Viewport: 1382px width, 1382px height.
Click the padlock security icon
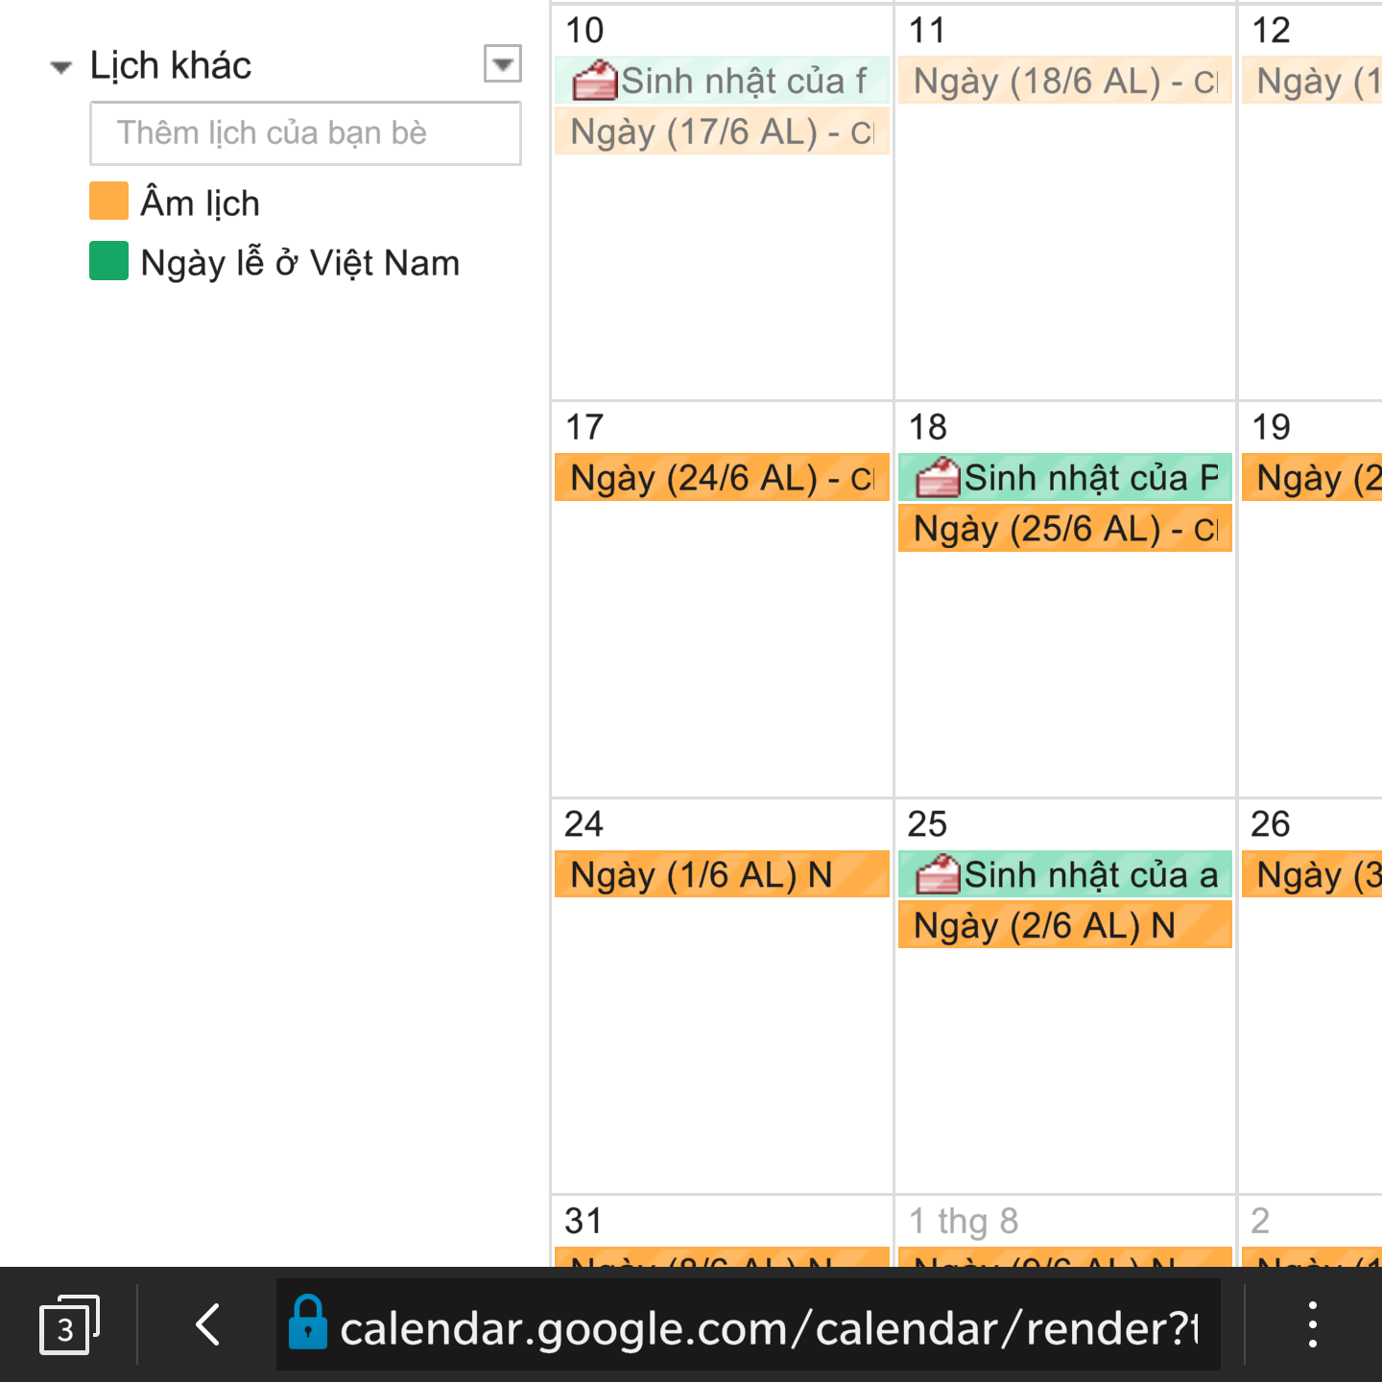(x=308, y=1322)
